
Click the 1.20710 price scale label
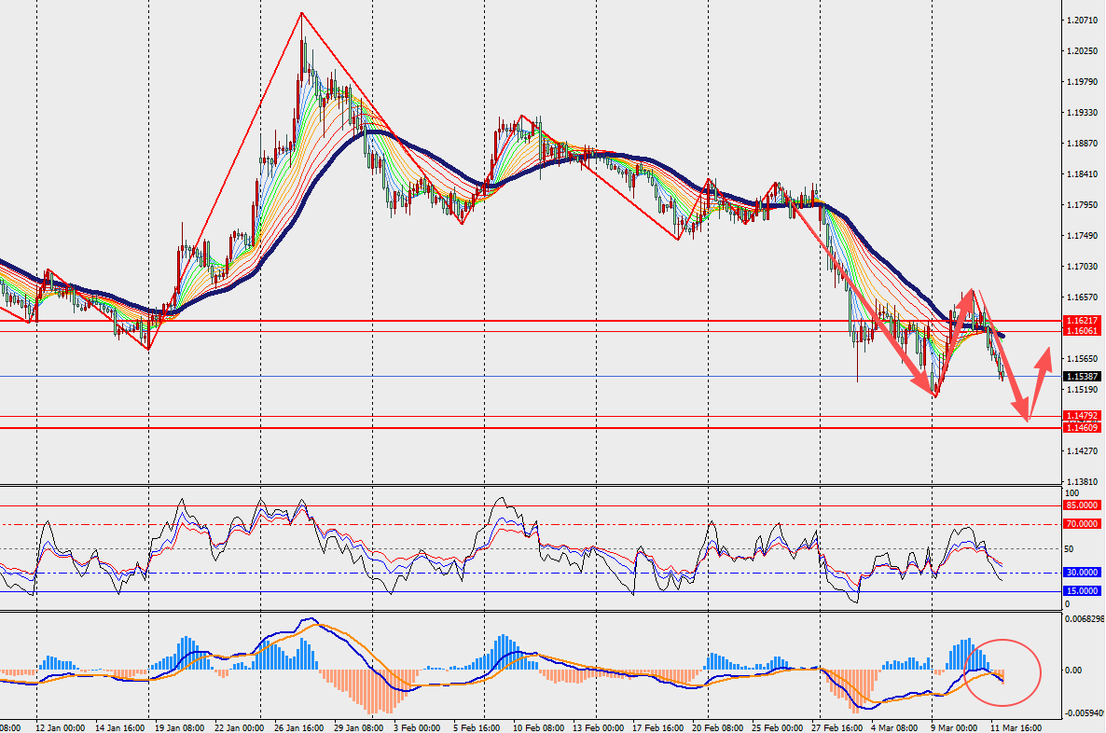tap(1080, 20)
